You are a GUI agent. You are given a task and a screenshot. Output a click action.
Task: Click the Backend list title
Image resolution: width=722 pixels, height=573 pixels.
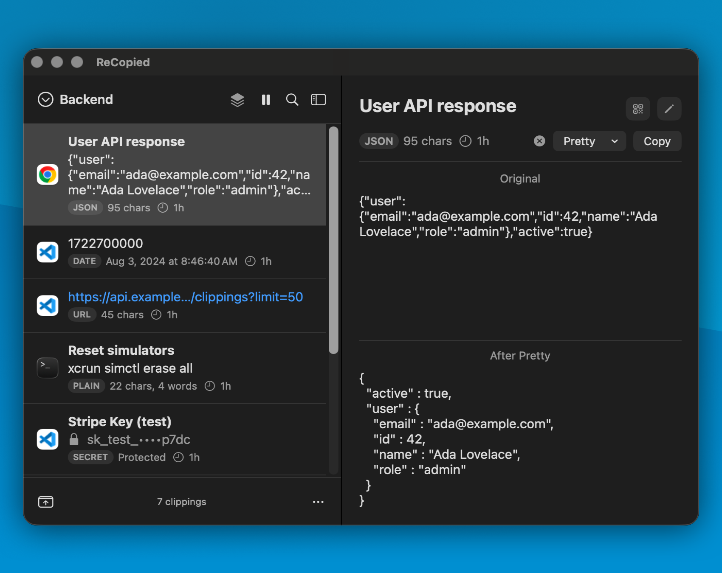[x=86, y=100]
